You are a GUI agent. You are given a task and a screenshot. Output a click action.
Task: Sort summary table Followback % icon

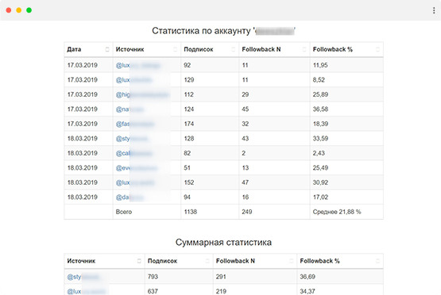tap(377, 261)
